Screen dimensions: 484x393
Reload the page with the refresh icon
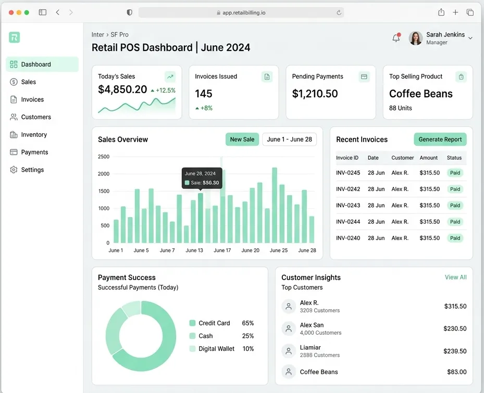click(339, 12)
